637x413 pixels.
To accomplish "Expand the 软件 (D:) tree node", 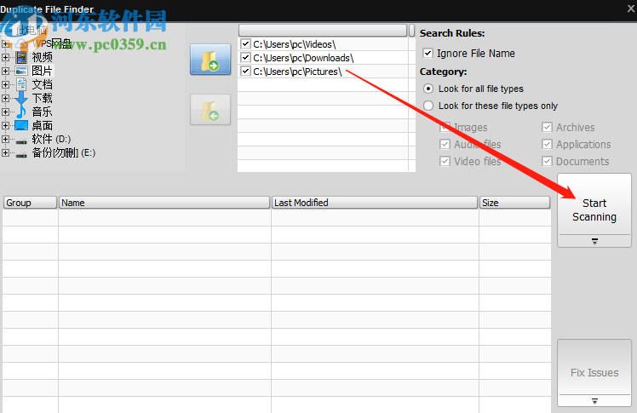I will click(5, 139).
